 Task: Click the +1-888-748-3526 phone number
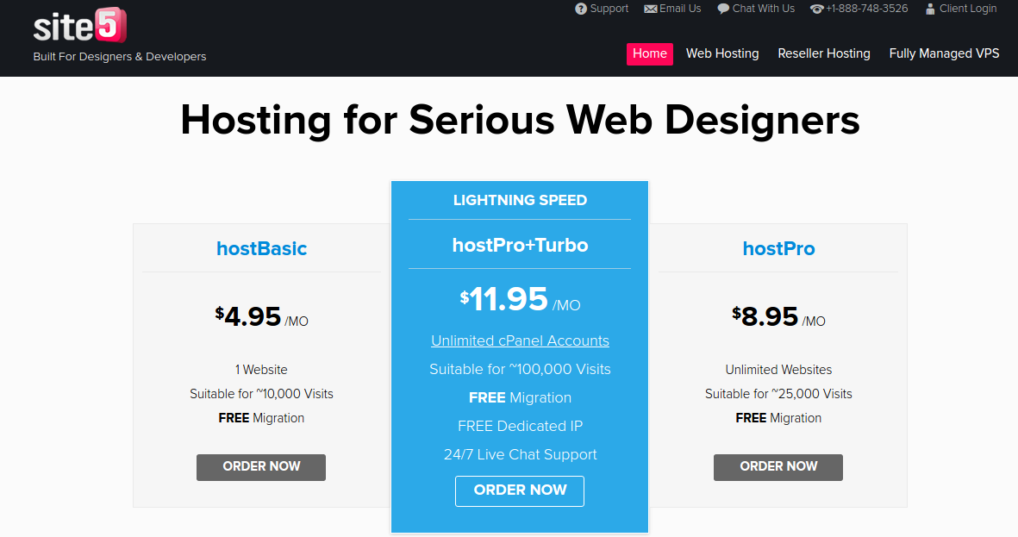click(x=866, y=9)
